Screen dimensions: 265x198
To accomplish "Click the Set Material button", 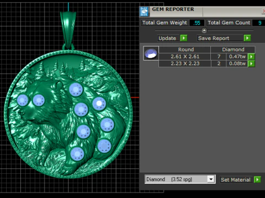I will 236,180.
